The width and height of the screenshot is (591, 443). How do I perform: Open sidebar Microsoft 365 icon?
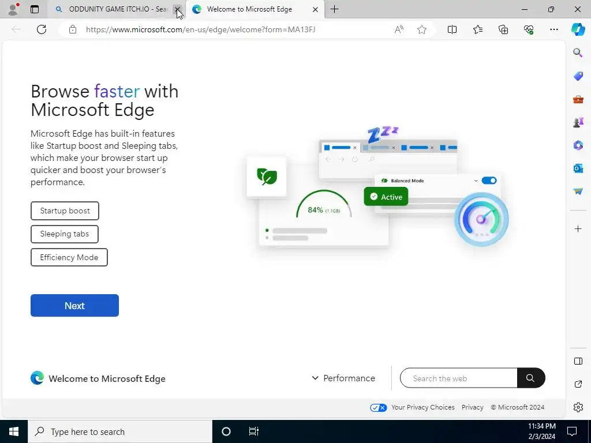[x=578, y=145]
